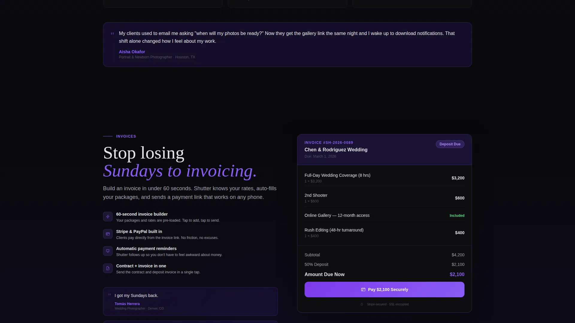
Task: Click the quote mark icon in Tomás's testimonial
Action: (110, 295)
